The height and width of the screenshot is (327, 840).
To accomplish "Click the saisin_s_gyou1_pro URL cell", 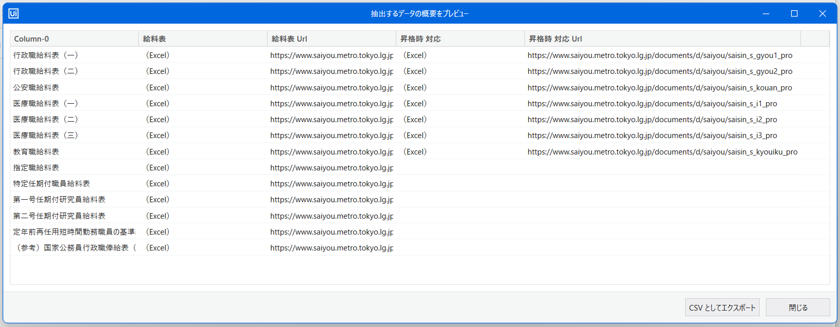I will point(662,55).
